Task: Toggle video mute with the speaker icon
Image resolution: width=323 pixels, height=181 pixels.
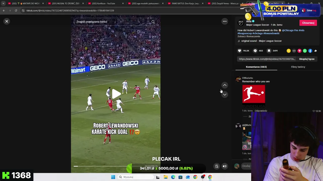Action: (x=225, y=166)
